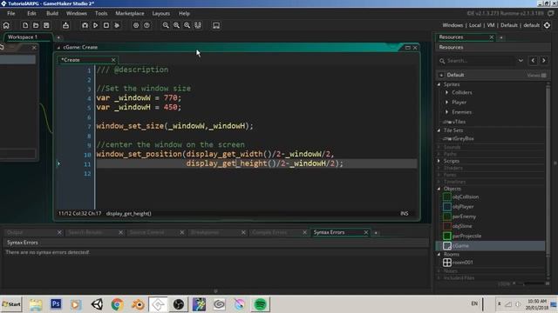Select parProjectile object
Screen dimensions: 558x313
pyautogui.click(x=467, y=236)
